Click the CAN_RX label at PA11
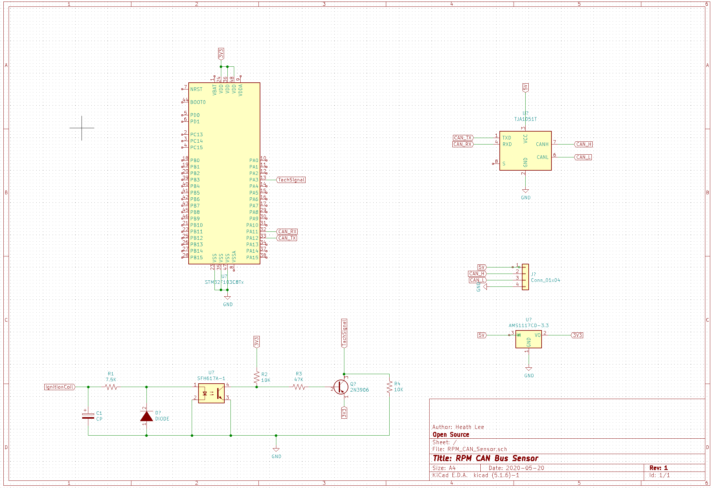Viewport: 713px width, 490px height. [x=287, y=231]
